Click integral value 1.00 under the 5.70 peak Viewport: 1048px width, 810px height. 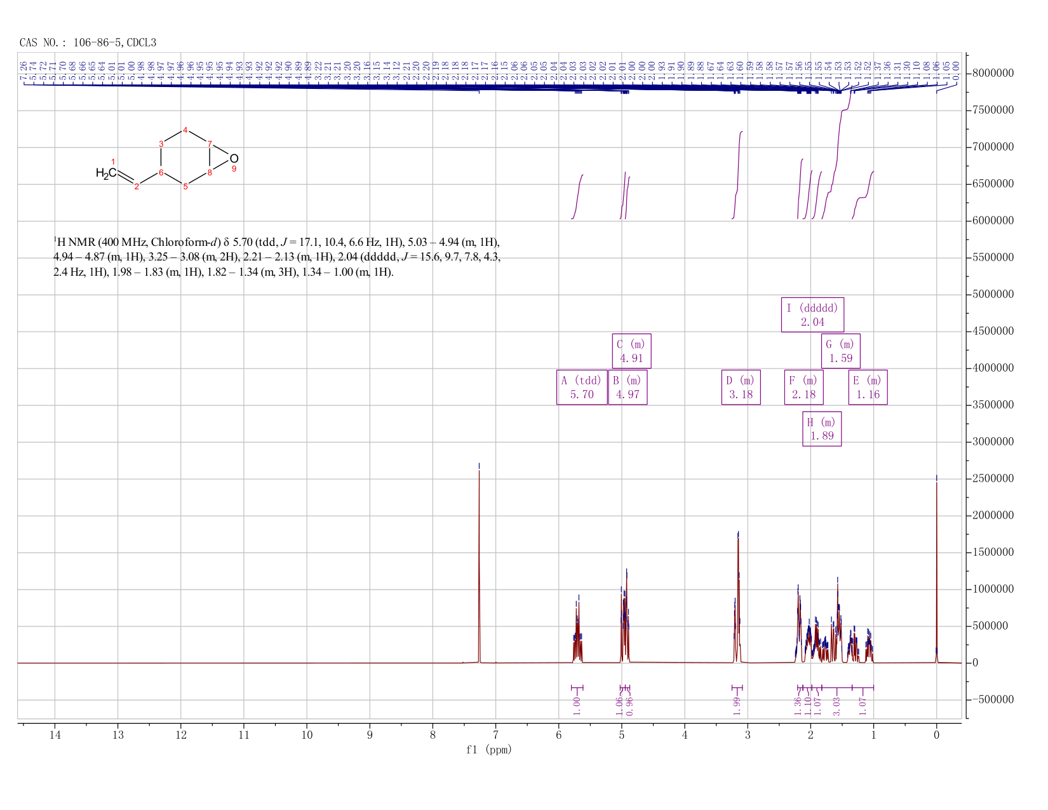coord(577,706)
